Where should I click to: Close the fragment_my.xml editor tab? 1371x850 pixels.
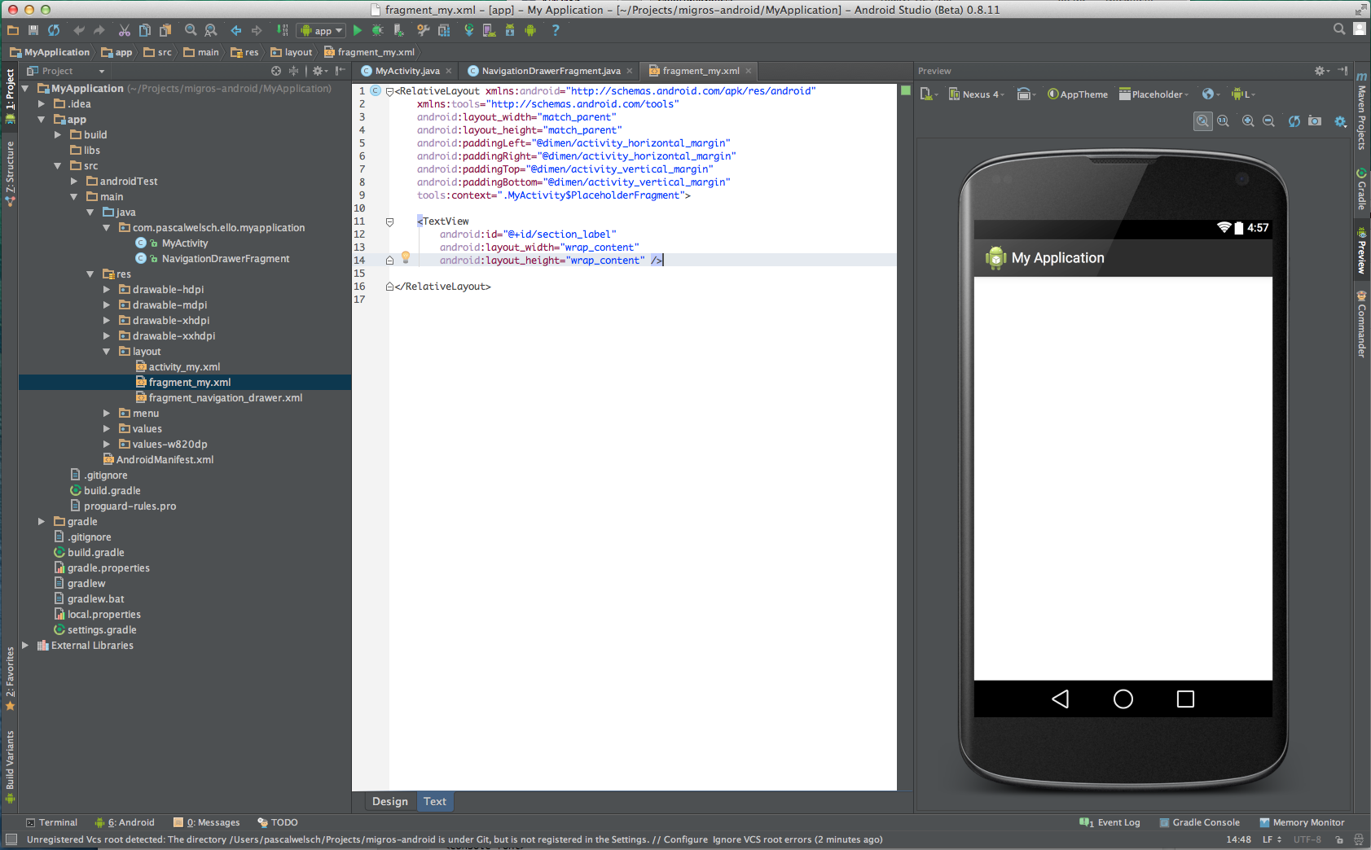[749, 71]
